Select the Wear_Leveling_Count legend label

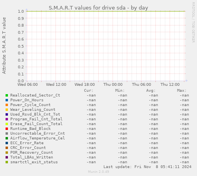pyautogui.click(x=33, y=110)
